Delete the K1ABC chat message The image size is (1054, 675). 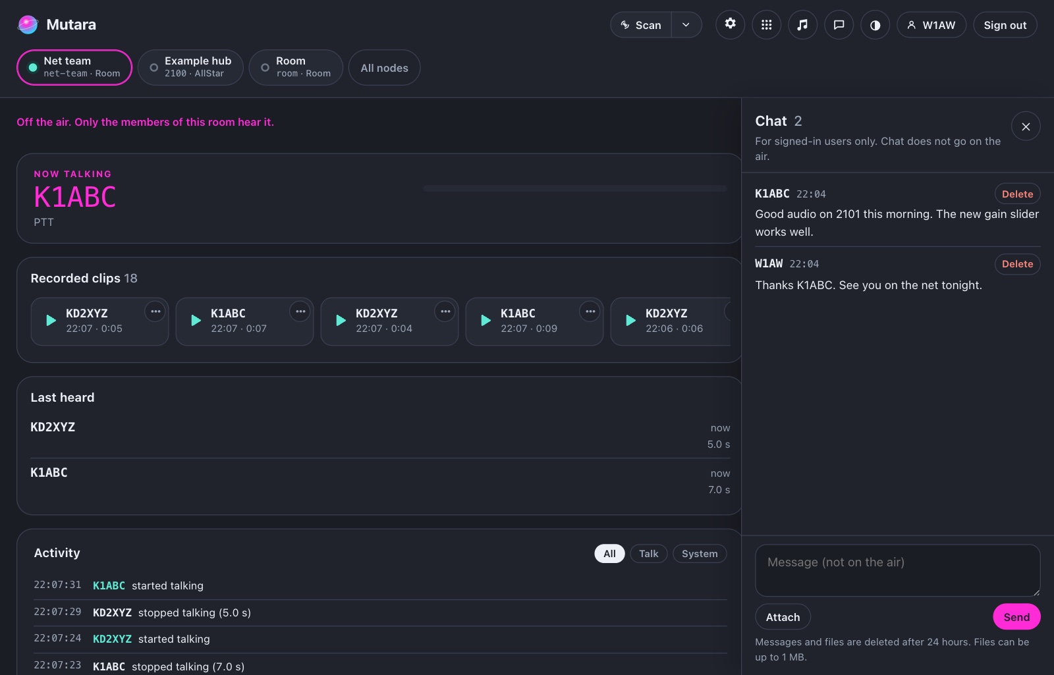(1017, 194)
